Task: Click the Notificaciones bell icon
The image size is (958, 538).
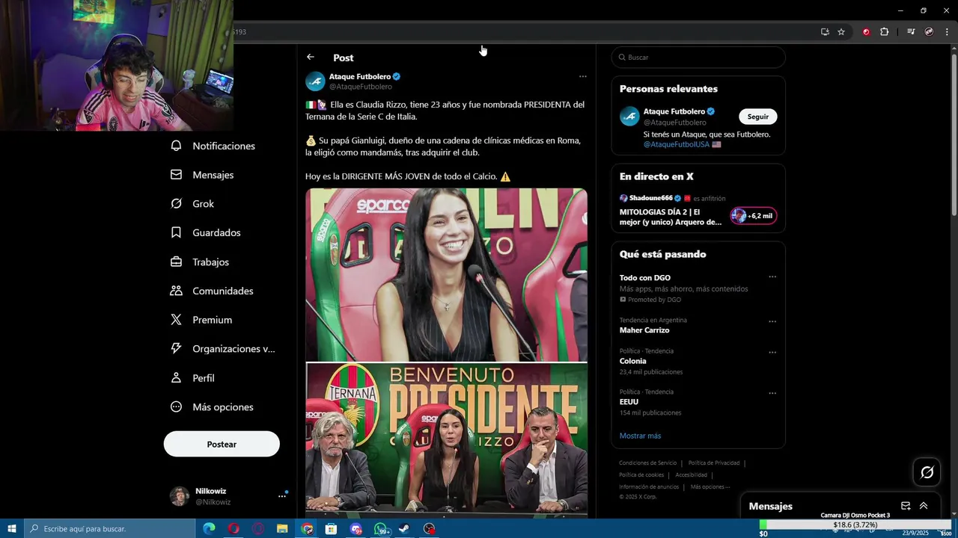Action: pos(176,146)
